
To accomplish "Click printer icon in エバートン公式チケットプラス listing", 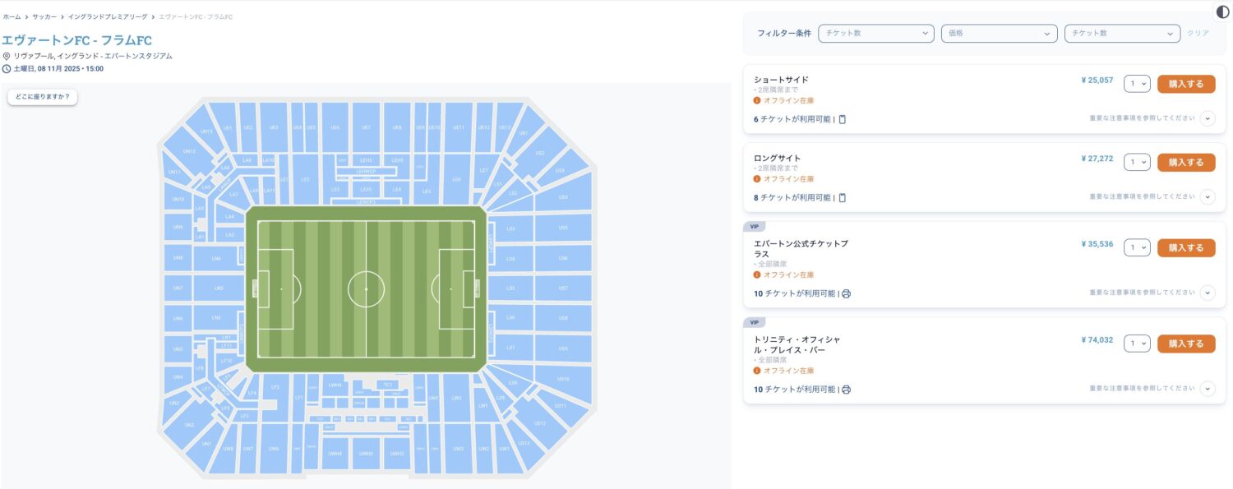I will 846,293.
